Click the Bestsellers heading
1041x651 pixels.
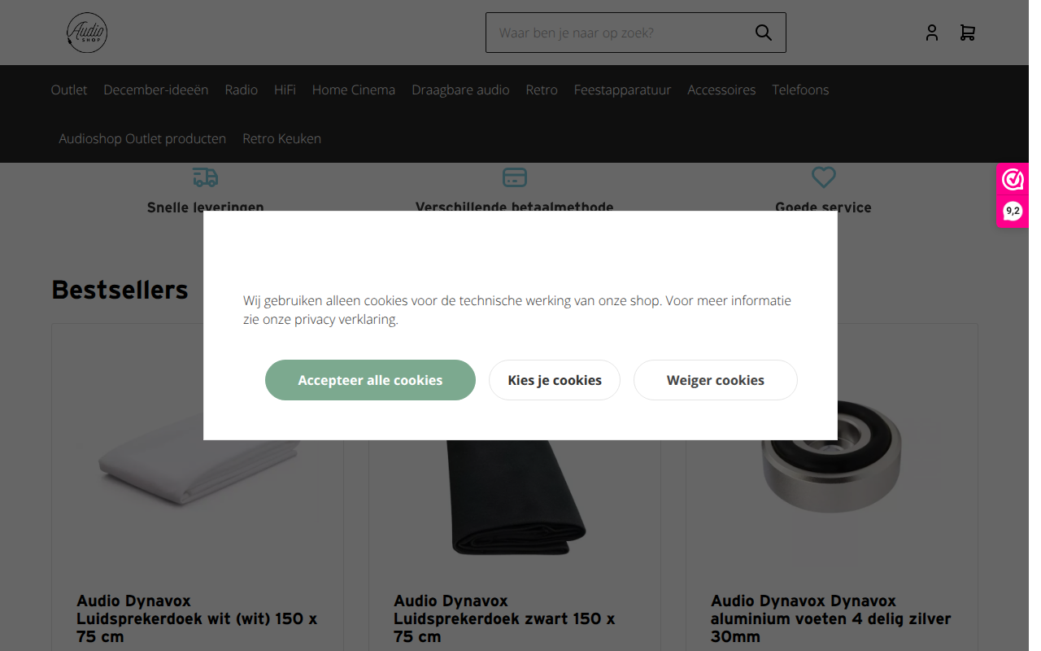[x=120, y=290]
